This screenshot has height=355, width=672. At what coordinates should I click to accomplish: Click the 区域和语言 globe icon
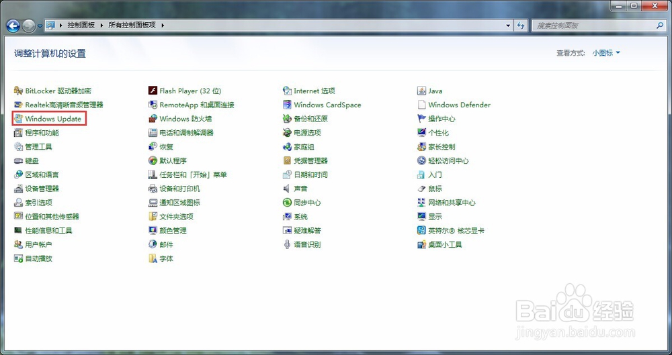point(18,174)
